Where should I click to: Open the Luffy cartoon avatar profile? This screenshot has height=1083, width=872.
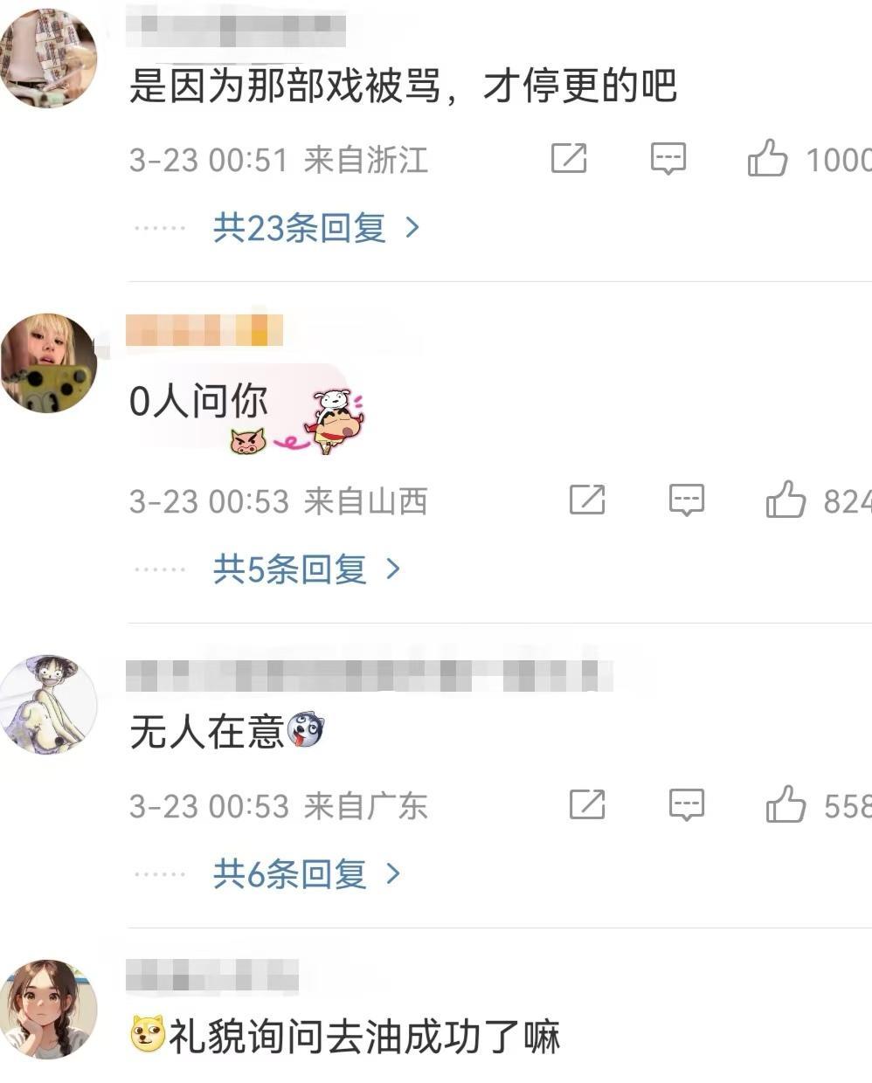[49, 705]
